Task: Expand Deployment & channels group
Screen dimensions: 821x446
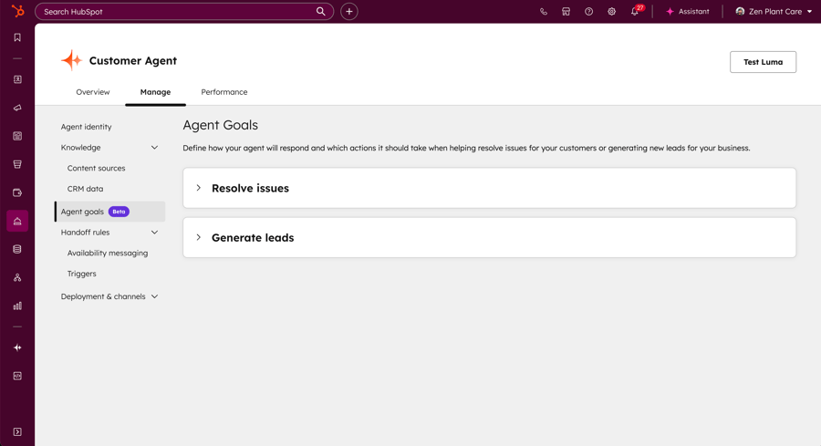Action: [x=154, y=296]
